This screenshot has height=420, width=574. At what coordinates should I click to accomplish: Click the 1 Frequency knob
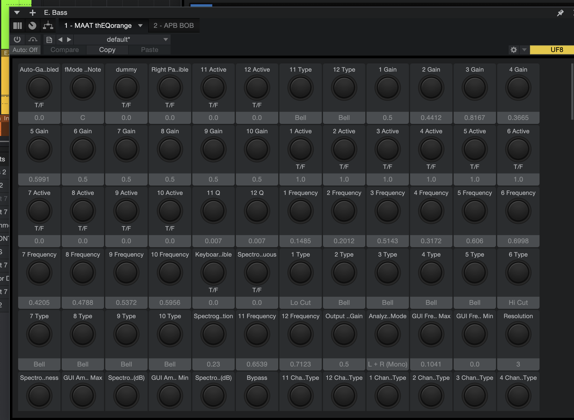pyautogui.click(x=301, y=211)
